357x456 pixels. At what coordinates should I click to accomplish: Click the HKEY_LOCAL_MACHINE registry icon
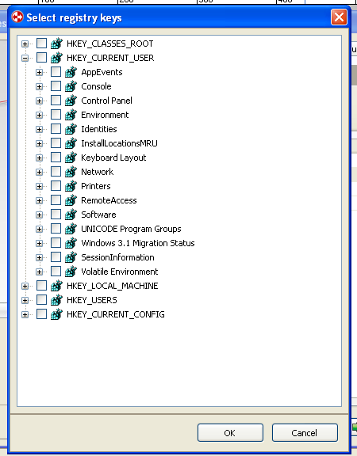pyautogui.click(x=56, y=286)
